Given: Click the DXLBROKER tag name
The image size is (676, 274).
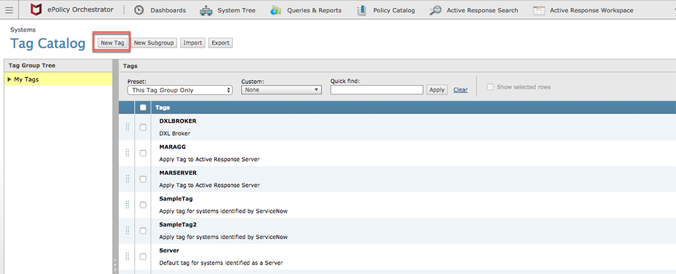Looking at the screenshot, I should pos(178,121).
